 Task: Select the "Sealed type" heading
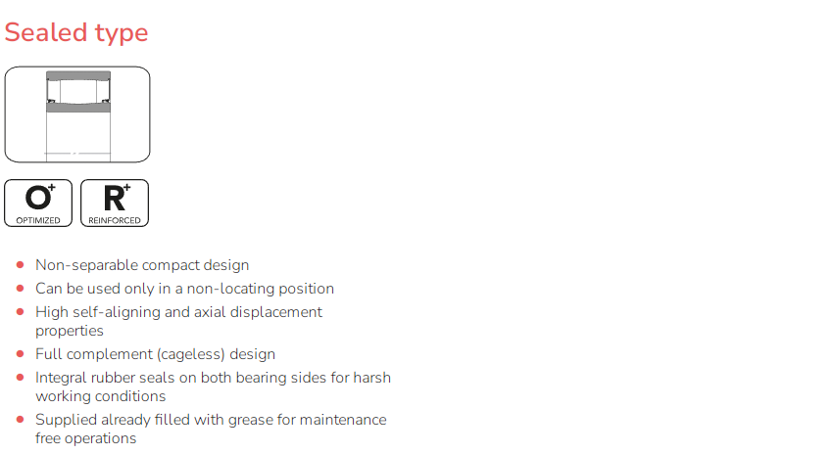76,32
